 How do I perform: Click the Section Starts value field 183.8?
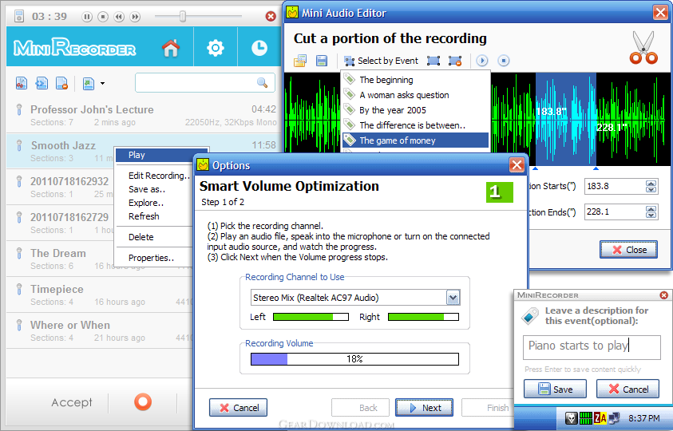pyautogui.click(x=614, y=186)
